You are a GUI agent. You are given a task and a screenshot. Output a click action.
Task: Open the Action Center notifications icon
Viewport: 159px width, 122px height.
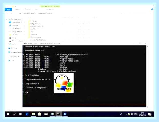coord(150,114)
